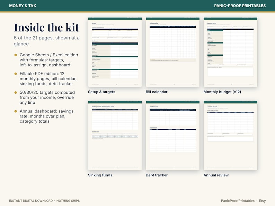Click 'NOTHING SHIPS' footer text
The width and height of the screenshot is (275, 206).
pos(68,201)
